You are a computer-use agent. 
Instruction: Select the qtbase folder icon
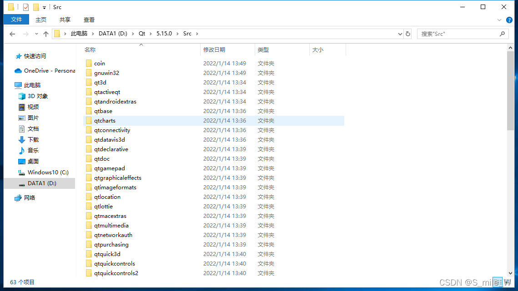(89, 111)
